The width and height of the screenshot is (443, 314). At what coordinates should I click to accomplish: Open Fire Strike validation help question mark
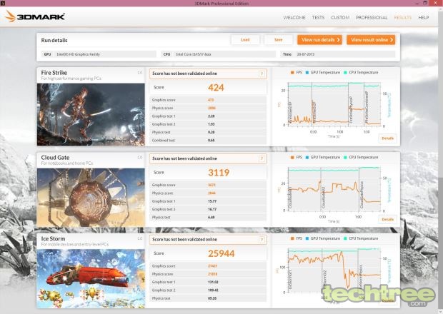point(262,74)
